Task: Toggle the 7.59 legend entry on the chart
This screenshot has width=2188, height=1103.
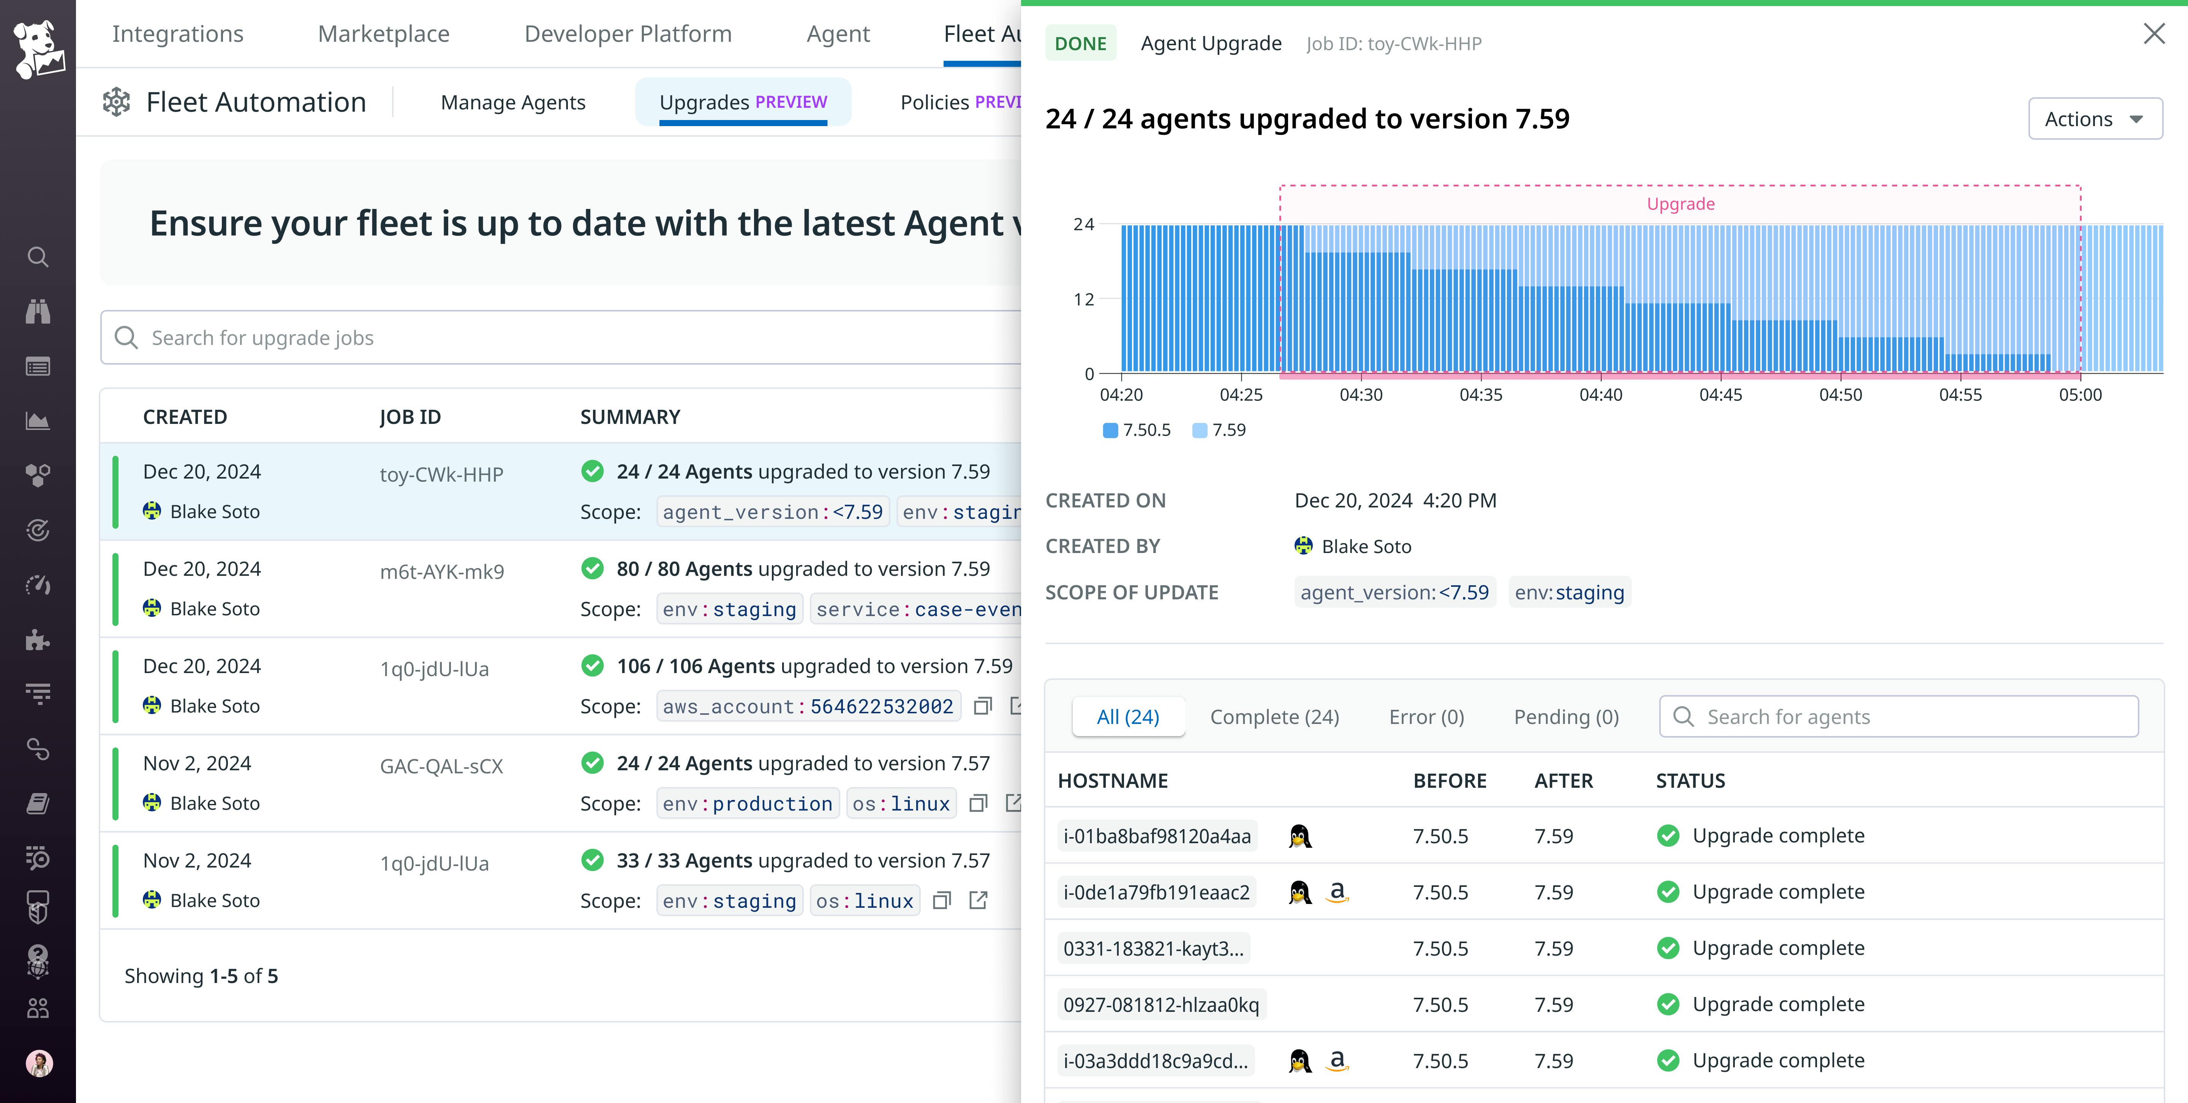Action: (1220, 430)
